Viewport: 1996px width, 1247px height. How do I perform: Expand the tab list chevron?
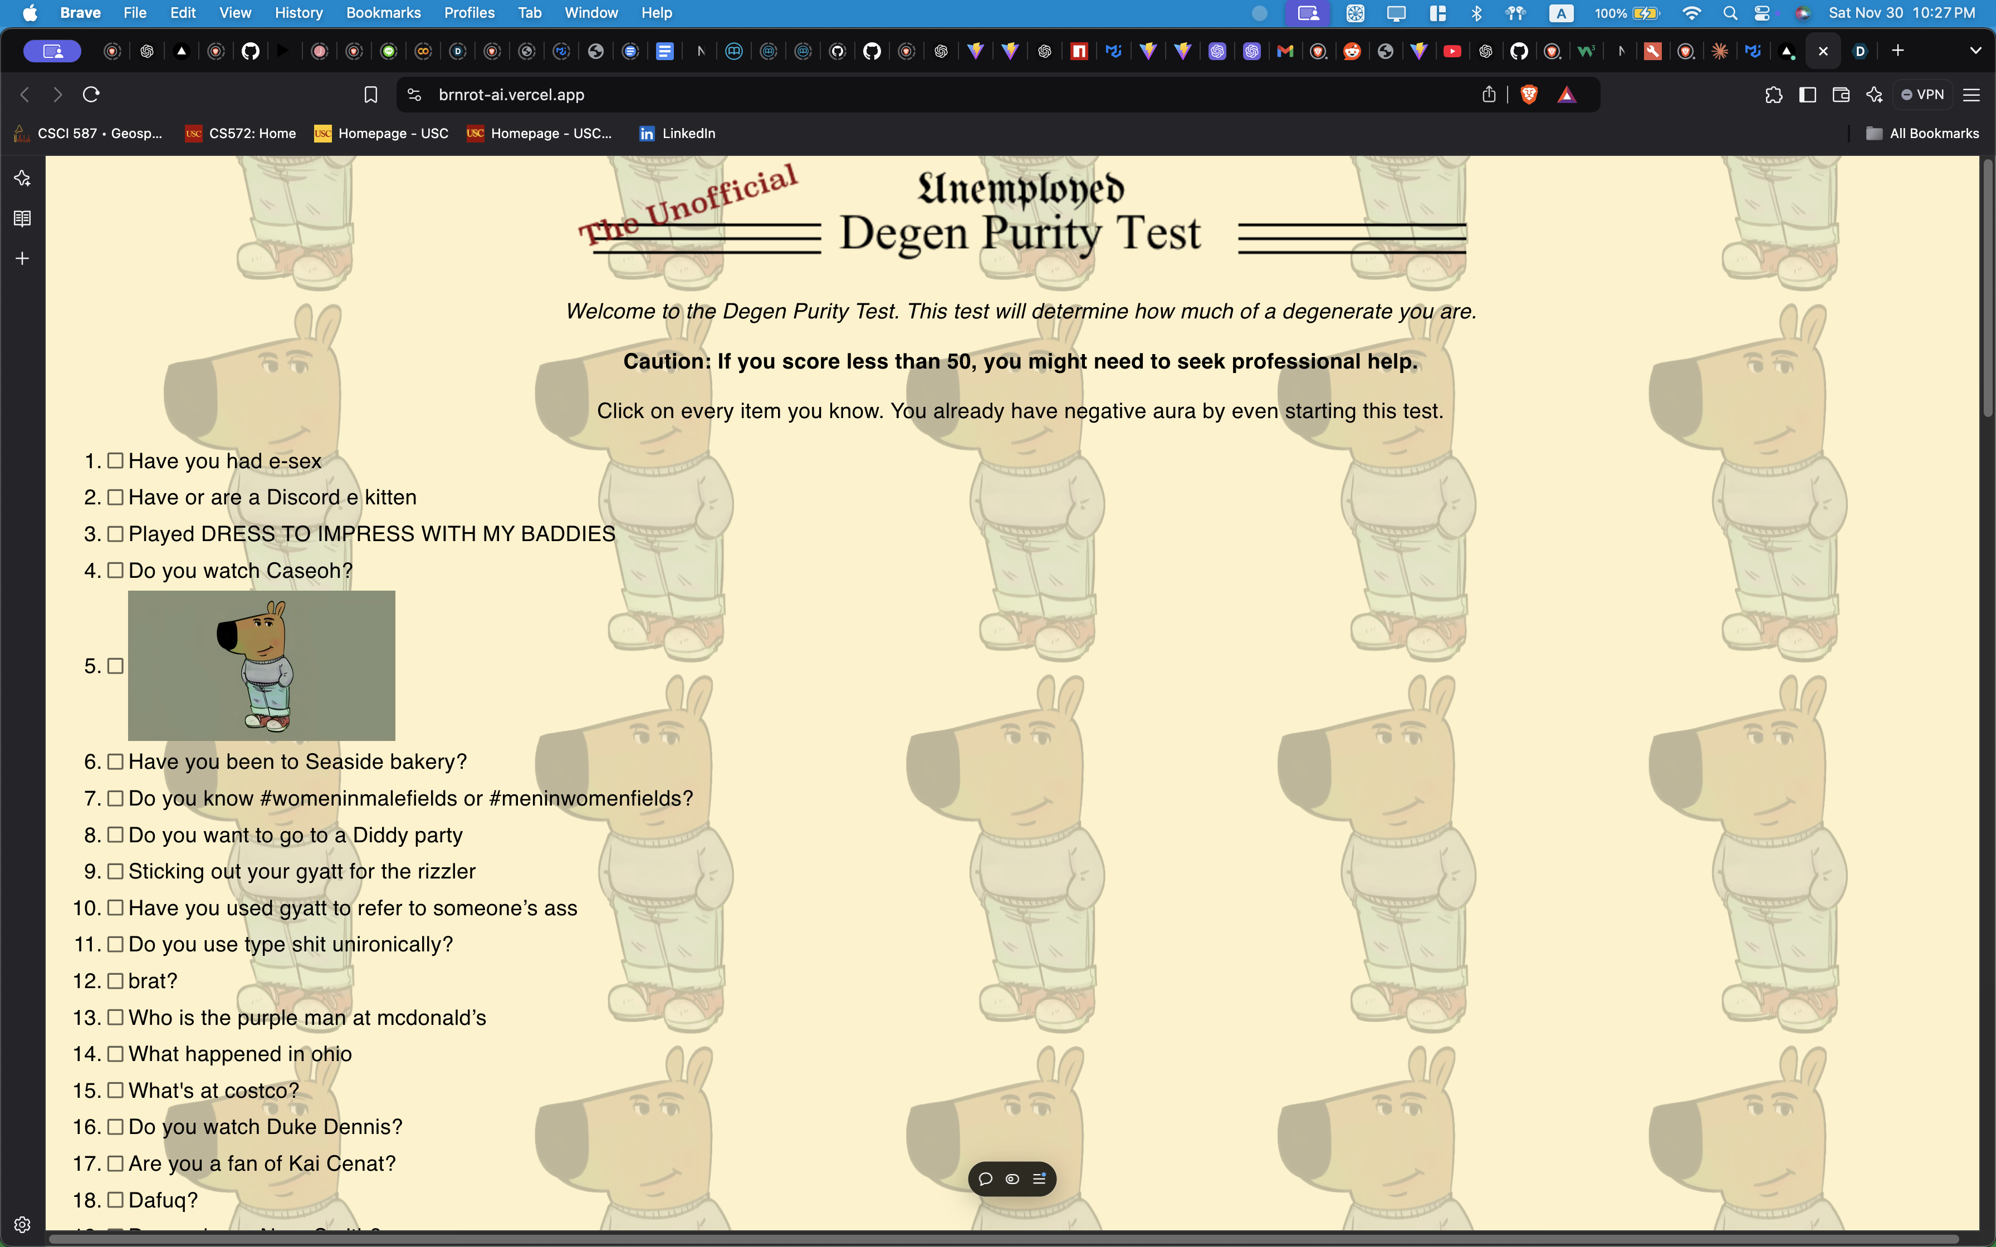click(x=1975, y=51)
